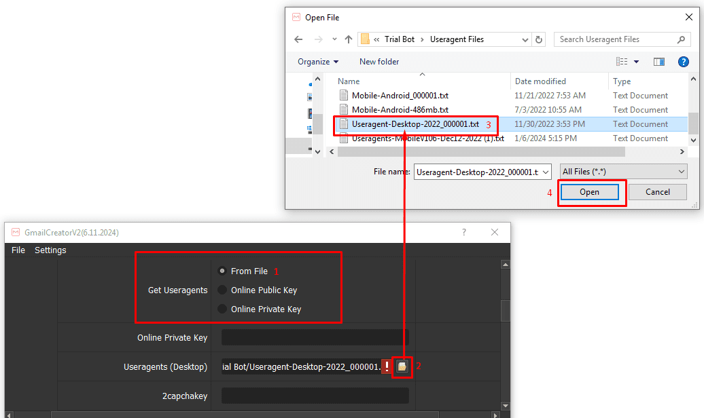Viewport: 704px width, 418px height.
Task: Click the horizontal scrollbar of file list
Action: (x=481, y=152)
